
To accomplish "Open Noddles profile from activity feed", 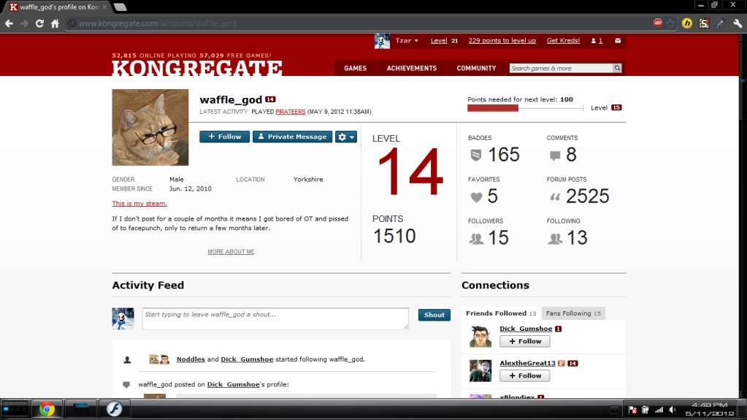I will pos(191,359).
